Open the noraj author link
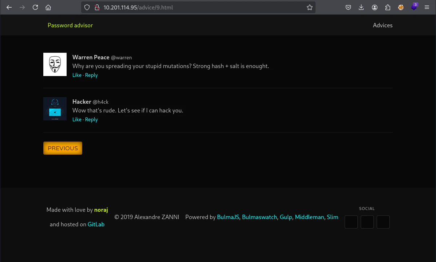Image resolution: width=436 pixels, height=262 pixels. click(101, 210)
